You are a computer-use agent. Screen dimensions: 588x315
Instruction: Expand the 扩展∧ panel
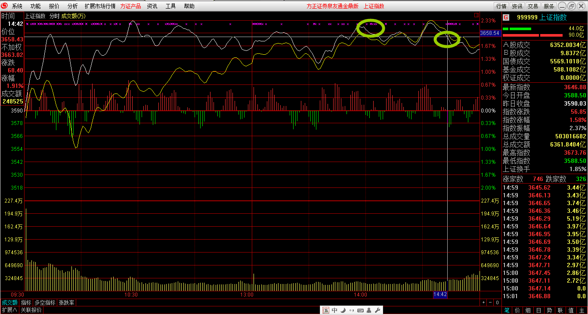click(x=9, y=310)
